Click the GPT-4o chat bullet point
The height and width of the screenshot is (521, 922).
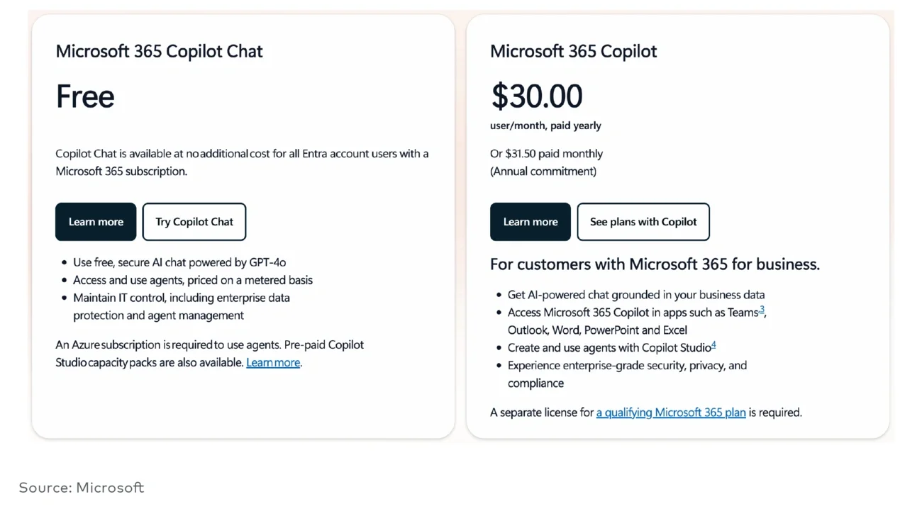click(x=179, y=262)
